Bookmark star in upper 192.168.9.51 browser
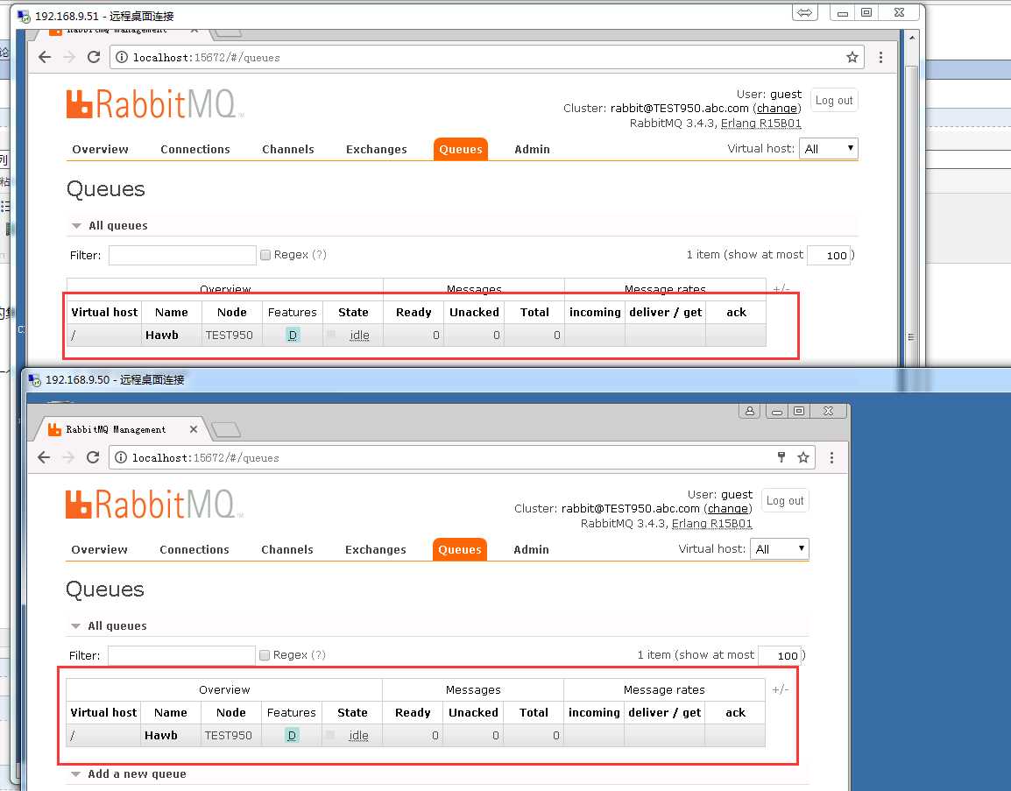The height and width of the screenshot is (791, 1011). click(852, 57)
